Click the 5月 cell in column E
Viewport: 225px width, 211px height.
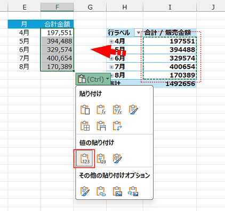coord(24,41)
